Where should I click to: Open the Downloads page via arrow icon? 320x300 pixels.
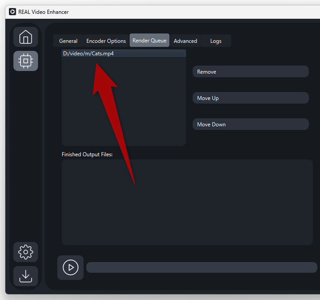[26, 276]
